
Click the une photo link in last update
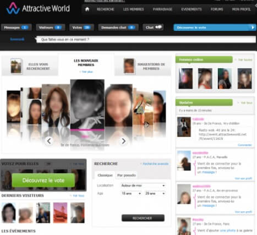pyautogui.click(x=228, y=231)
